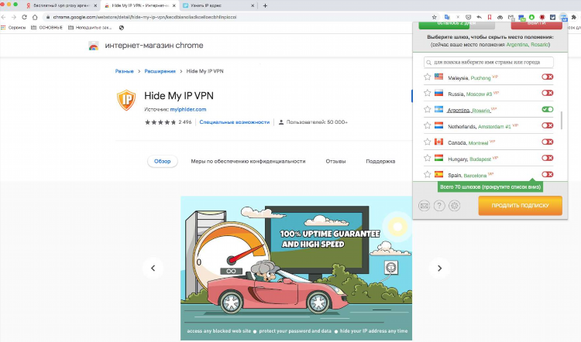581x342 pixels.
Task: Open the help question mark icon in VPN popup
Action: [x=439, y=205]
